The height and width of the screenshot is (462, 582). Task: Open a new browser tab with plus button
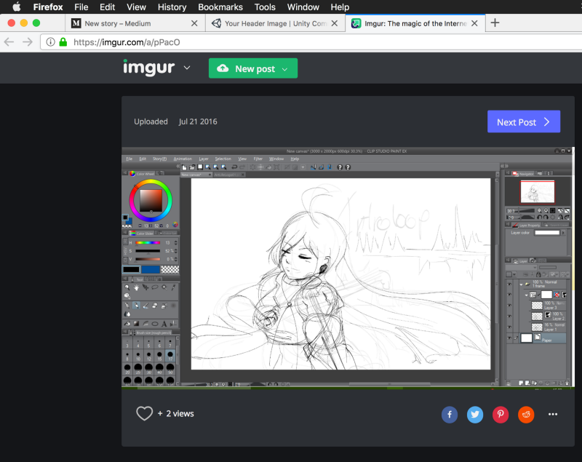(495, 23)
